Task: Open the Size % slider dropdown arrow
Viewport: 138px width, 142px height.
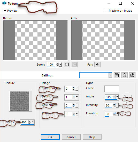Action: (x=33, y=122)
